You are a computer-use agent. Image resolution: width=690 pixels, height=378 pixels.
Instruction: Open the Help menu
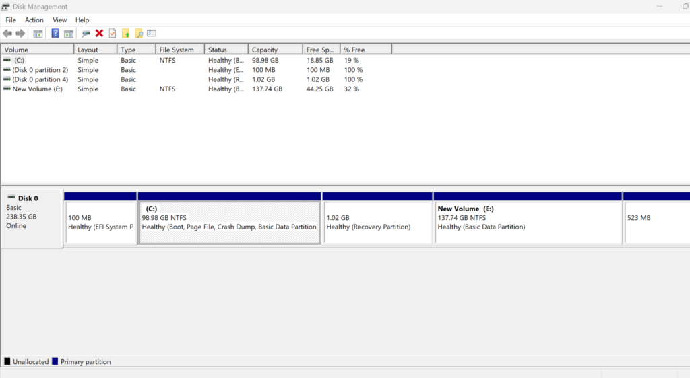point(82,20)
